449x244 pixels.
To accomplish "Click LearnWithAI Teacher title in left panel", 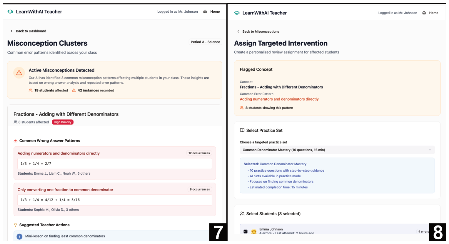I will coord(39,12).
